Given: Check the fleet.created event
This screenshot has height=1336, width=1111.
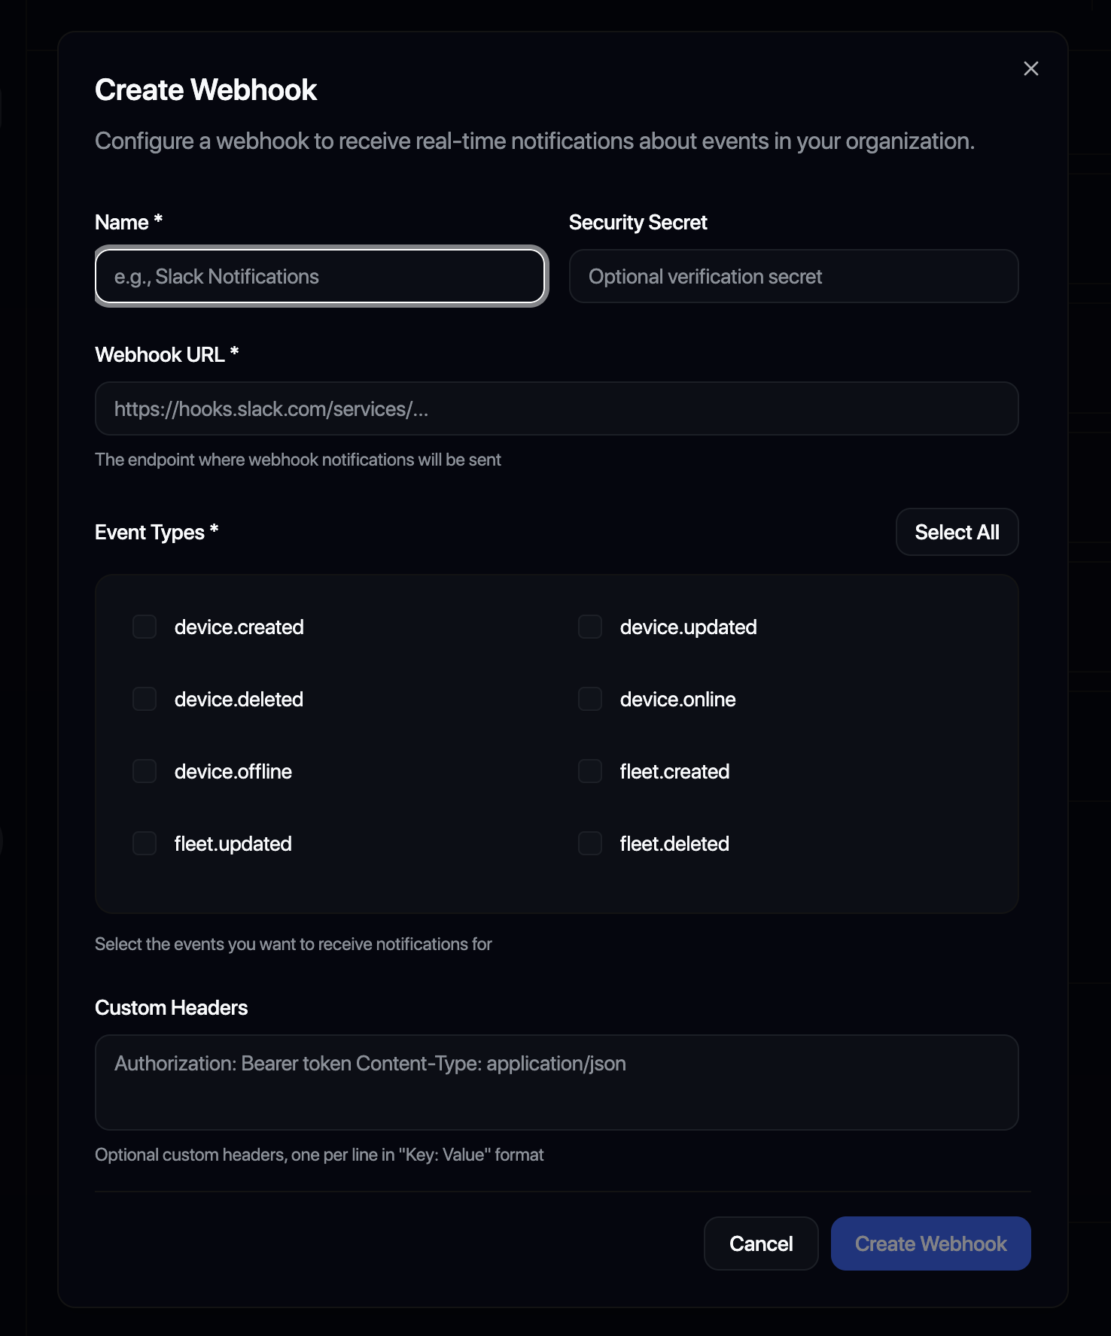Looking at the screenshot, I should (589, 771).
